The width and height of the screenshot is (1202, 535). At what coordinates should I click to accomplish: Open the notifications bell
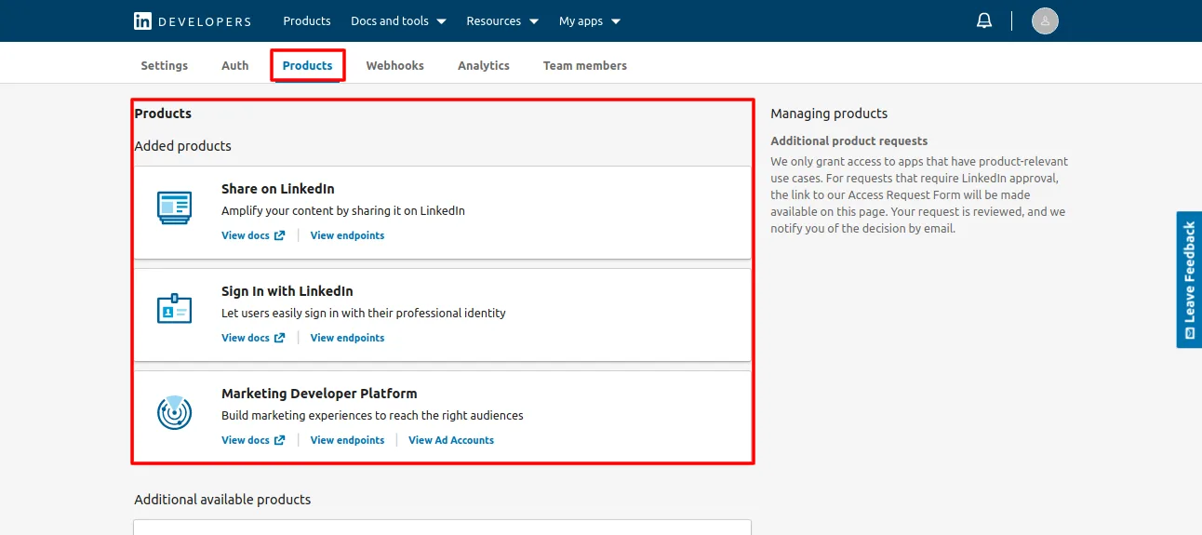[x=984, y=20]
